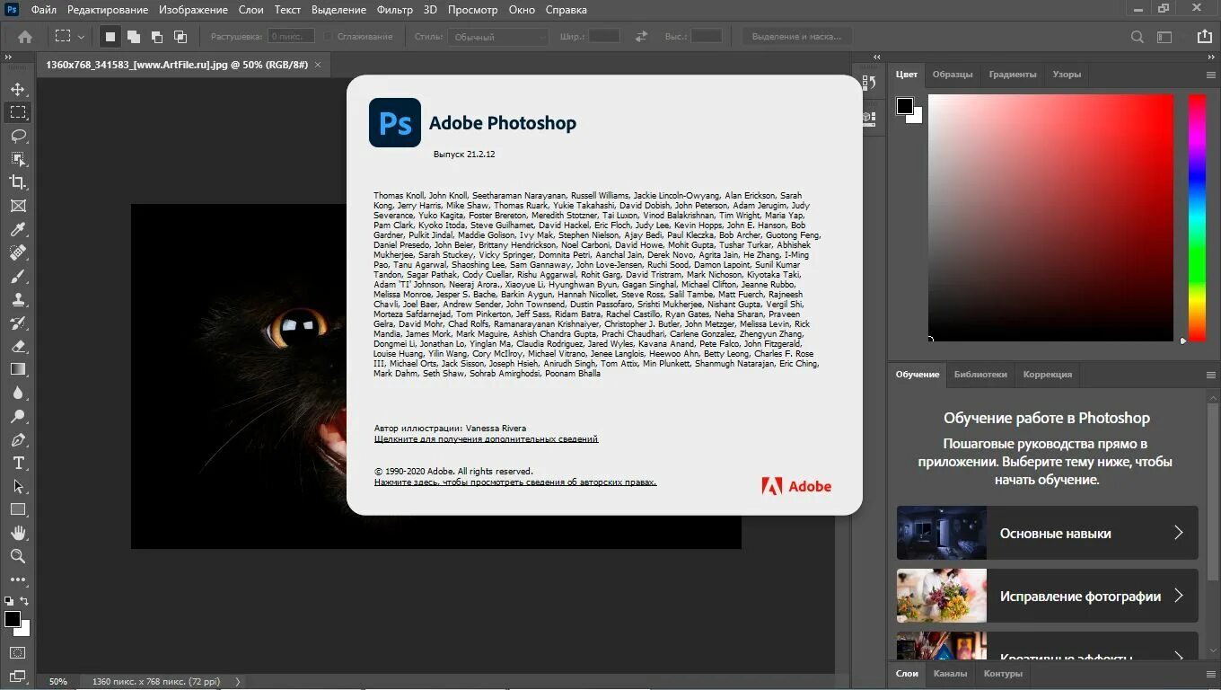Screen dimensions: 1221x690
Task: Open the Справка menu
Action: tap(567, 10)
